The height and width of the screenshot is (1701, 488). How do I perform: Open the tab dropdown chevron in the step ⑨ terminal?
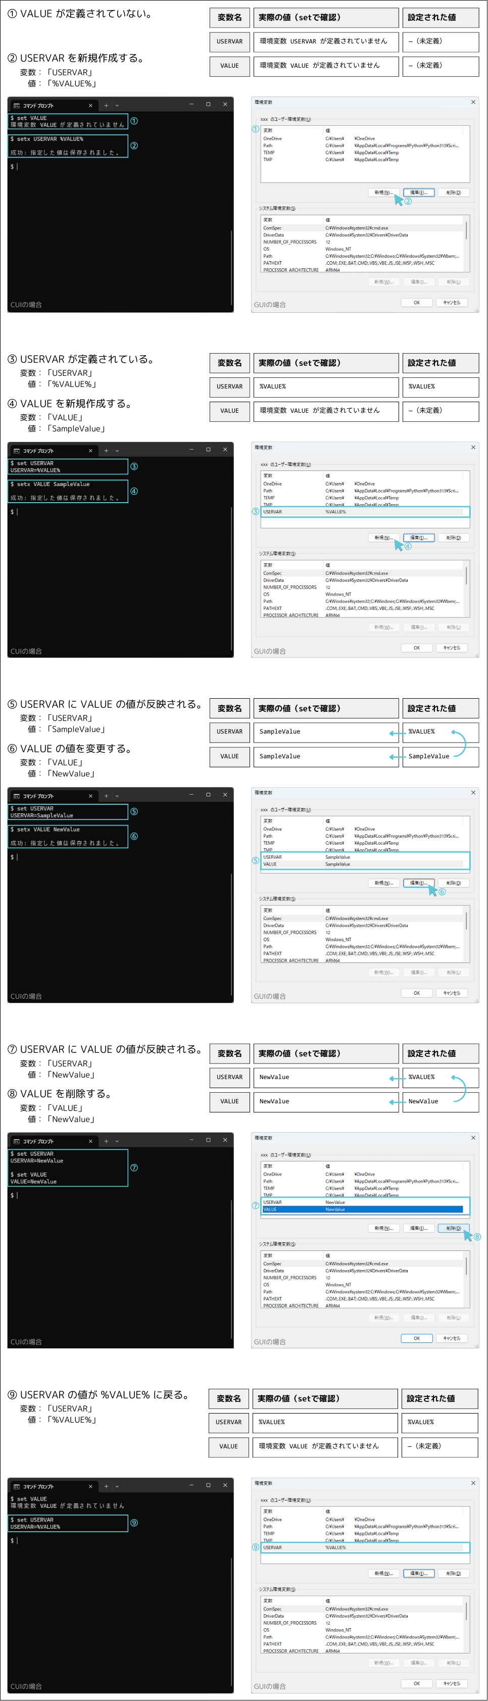[117, 1486]
